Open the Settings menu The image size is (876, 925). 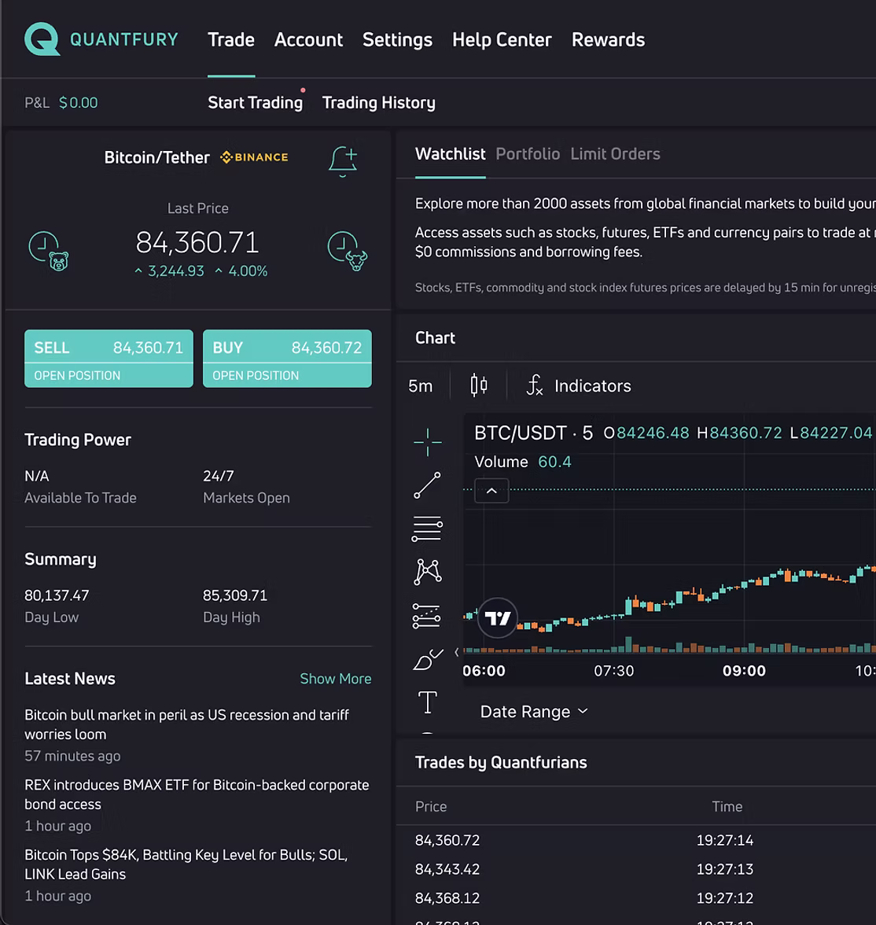tap(398, 39)
